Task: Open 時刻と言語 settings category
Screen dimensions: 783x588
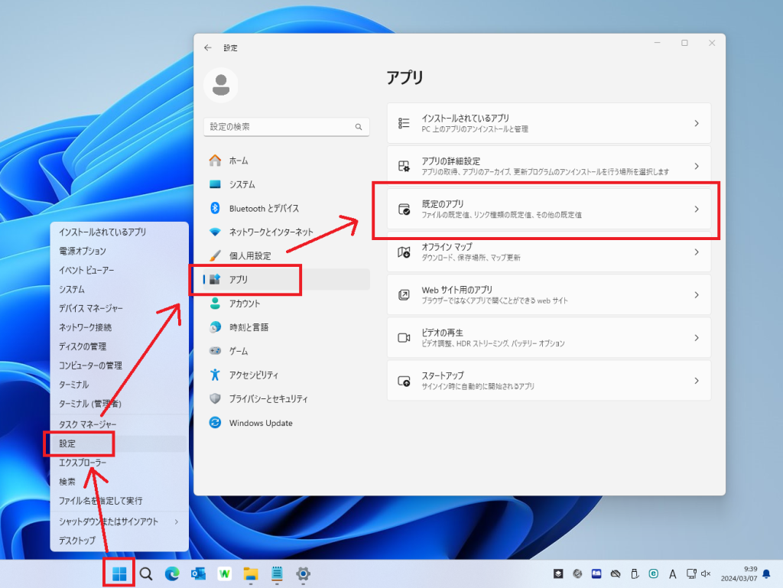Action: click(x=287, y=327)
